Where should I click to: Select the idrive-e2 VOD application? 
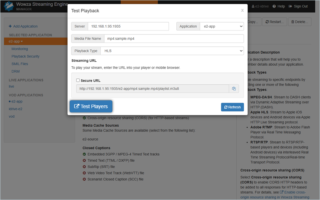click(16, 109)
